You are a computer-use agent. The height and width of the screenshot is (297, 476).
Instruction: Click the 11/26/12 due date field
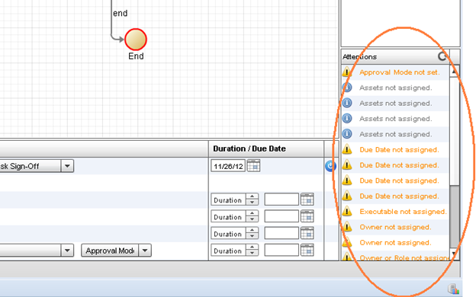click(x=228, y=166)
